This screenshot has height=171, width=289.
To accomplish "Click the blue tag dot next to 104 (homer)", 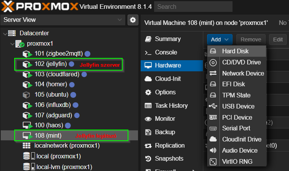I will pos(72,85).
